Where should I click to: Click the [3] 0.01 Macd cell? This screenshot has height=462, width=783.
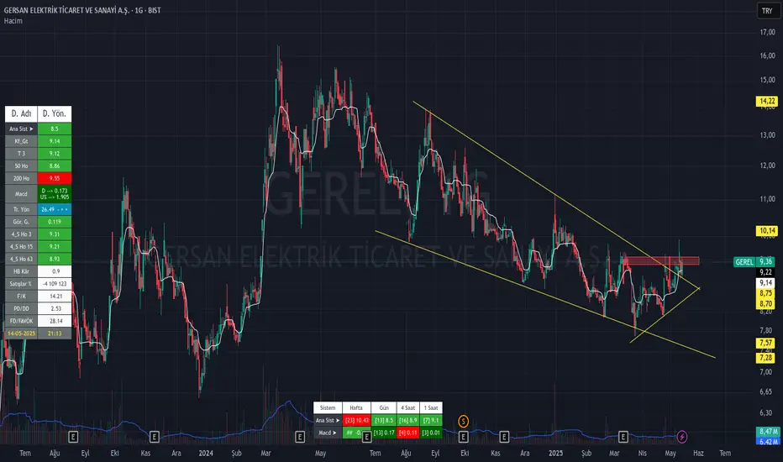coord(431,433)
